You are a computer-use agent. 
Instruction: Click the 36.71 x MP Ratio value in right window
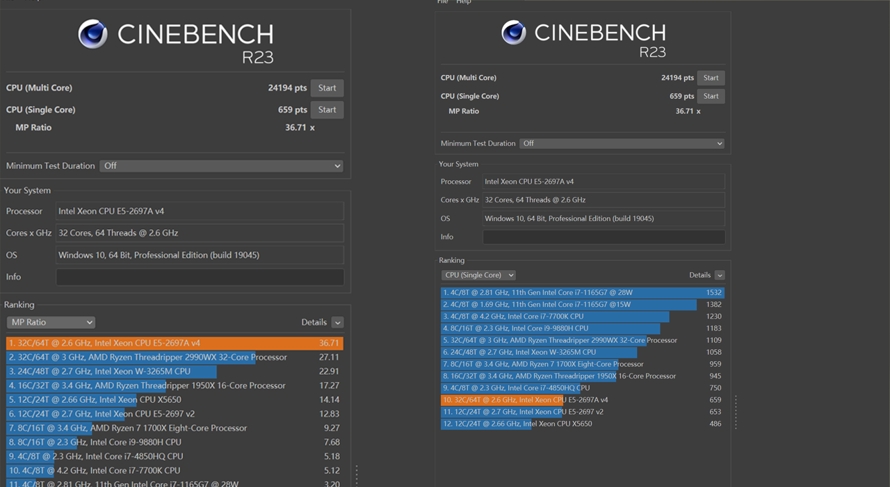coord(688,111)
